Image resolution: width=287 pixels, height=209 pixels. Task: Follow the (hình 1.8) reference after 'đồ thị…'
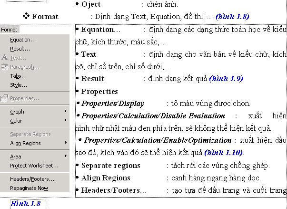coord(232,17)
